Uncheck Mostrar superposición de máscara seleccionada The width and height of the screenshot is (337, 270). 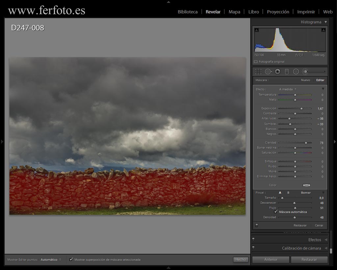pos(71,259)
